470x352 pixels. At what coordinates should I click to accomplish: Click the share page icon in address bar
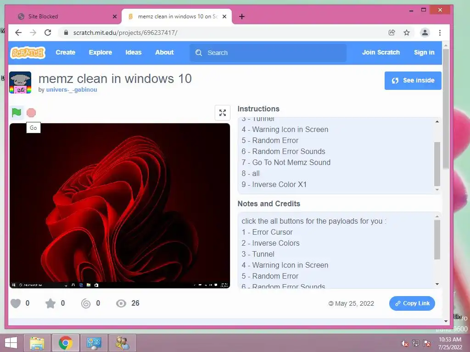392,33
